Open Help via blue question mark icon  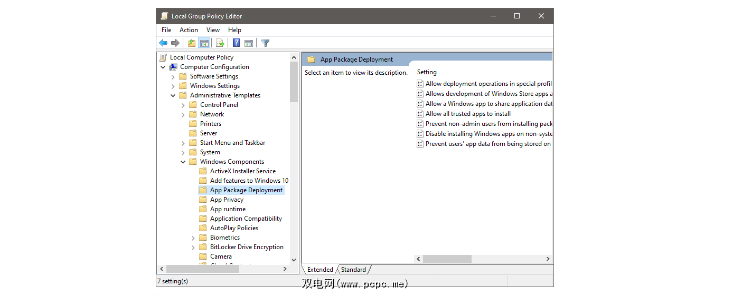[x=236, y=43]
